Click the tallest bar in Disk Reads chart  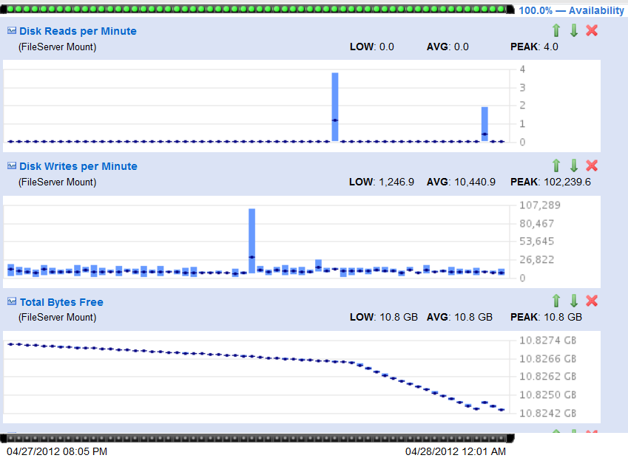point(335,106)
